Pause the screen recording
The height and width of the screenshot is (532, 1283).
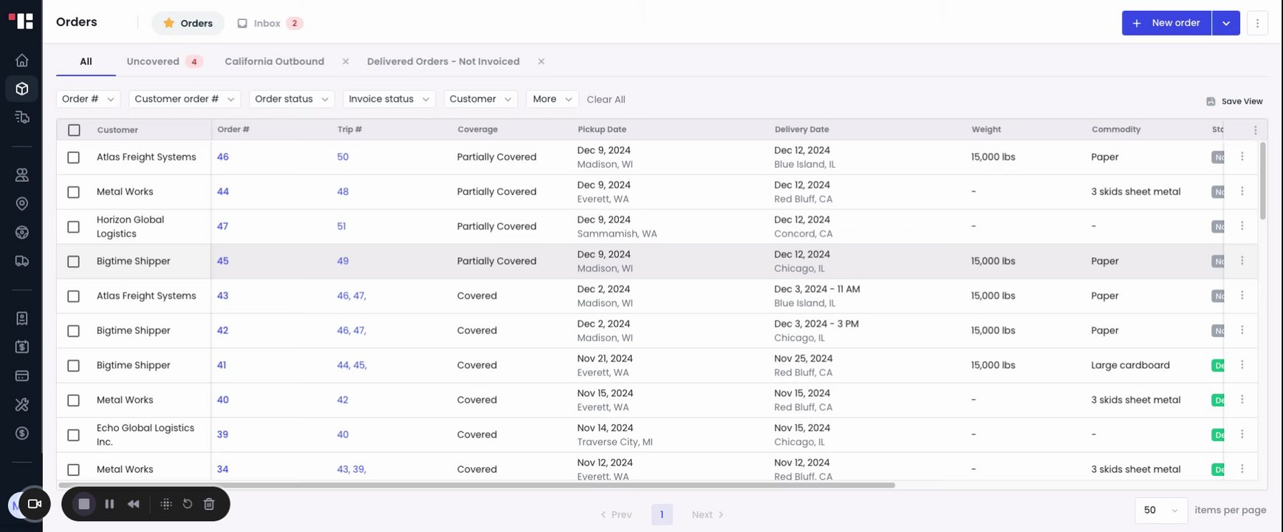(109, 504)
